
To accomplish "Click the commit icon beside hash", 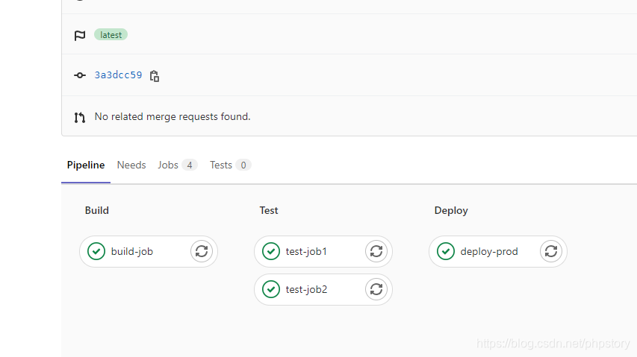I will (x=80, y=75).
